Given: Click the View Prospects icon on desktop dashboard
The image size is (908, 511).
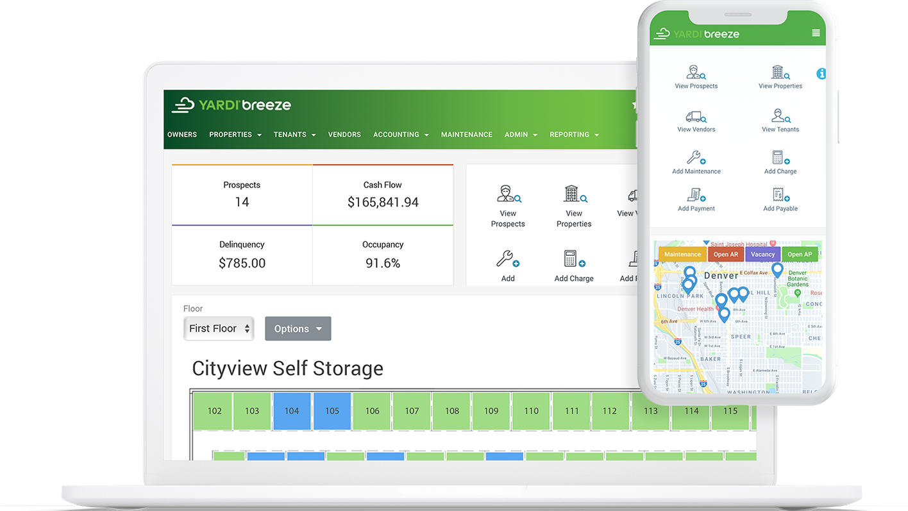Looking at the screenshot, I should click(x=509, y=194).
